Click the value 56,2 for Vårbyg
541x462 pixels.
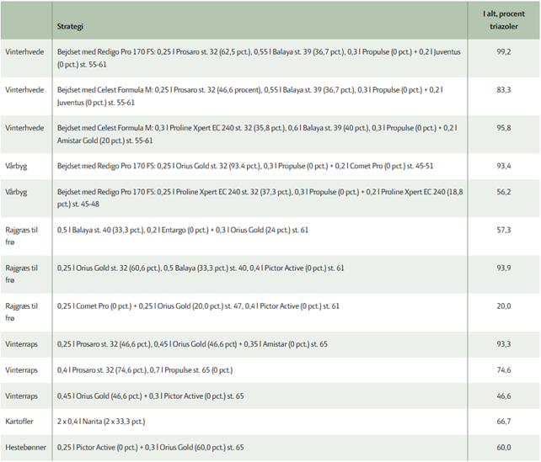coord(504,192)
